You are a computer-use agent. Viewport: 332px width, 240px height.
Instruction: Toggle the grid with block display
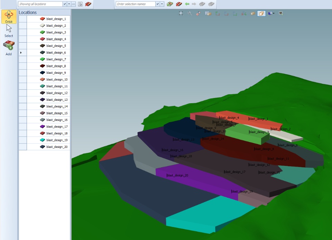pyautogui.click(x=208, y=14)
